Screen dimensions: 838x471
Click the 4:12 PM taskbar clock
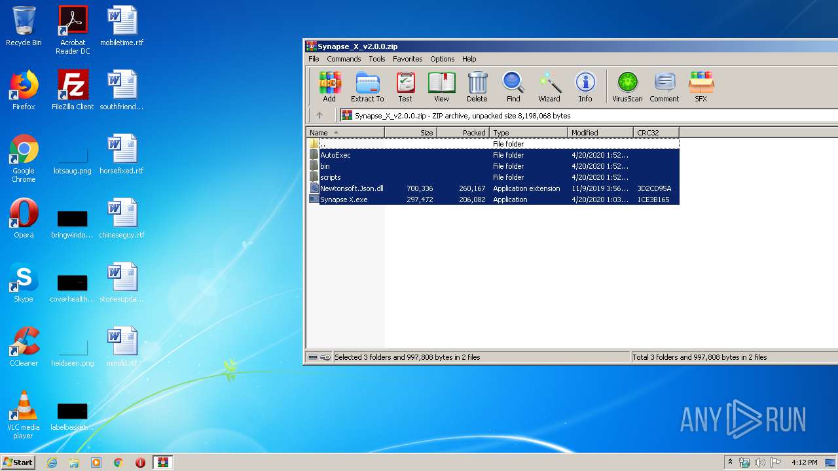[804, 462]
